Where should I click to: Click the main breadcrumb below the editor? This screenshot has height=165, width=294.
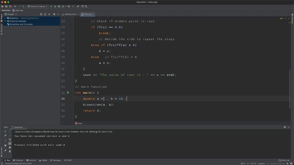coord(79,123)
